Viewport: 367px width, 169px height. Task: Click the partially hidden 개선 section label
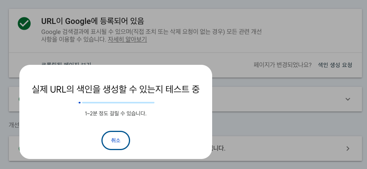pos(14,125)
